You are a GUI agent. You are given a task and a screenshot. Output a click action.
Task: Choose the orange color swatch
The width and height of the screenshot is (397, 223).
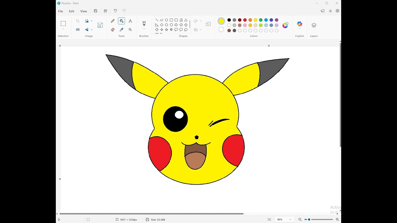250,20
